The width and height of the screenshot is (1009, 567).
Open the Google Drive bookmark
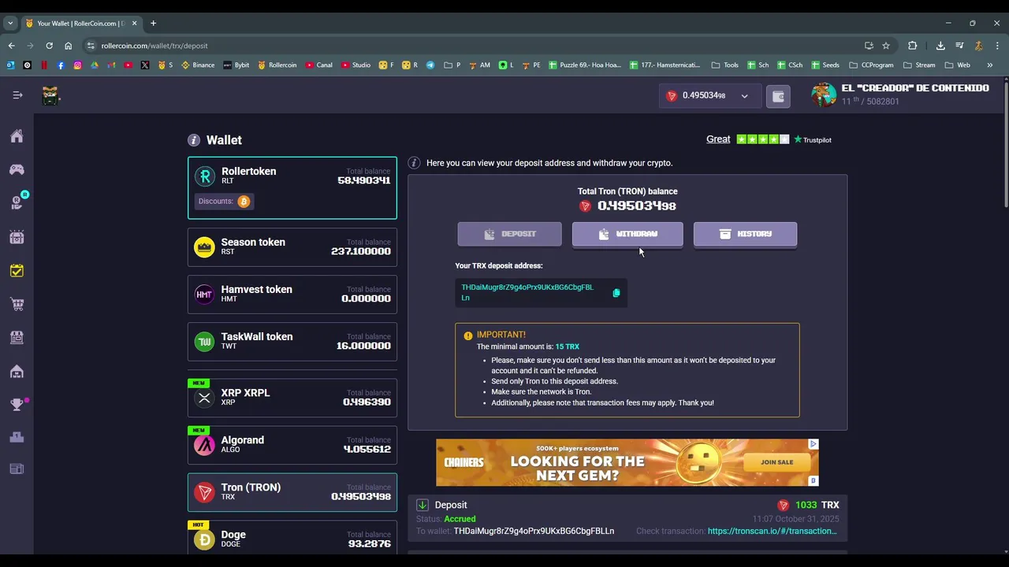(x=95, y=65)
